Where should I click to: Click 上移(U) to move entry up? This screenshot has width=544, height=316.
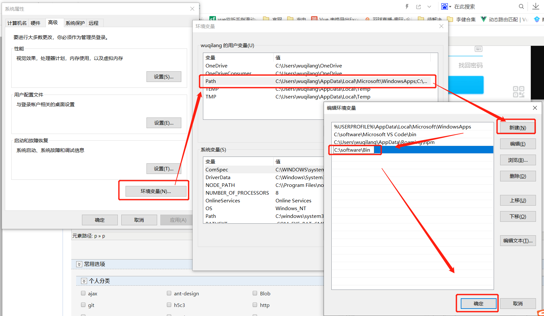(518, 200)
